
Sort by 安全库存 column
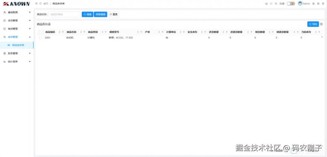[202, 32]
